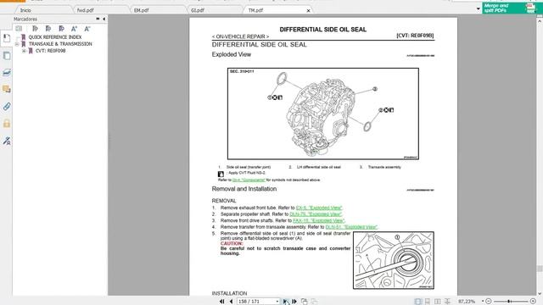
Task: Open the page number dropdown arrow
Action: click(x=277, y=302)
